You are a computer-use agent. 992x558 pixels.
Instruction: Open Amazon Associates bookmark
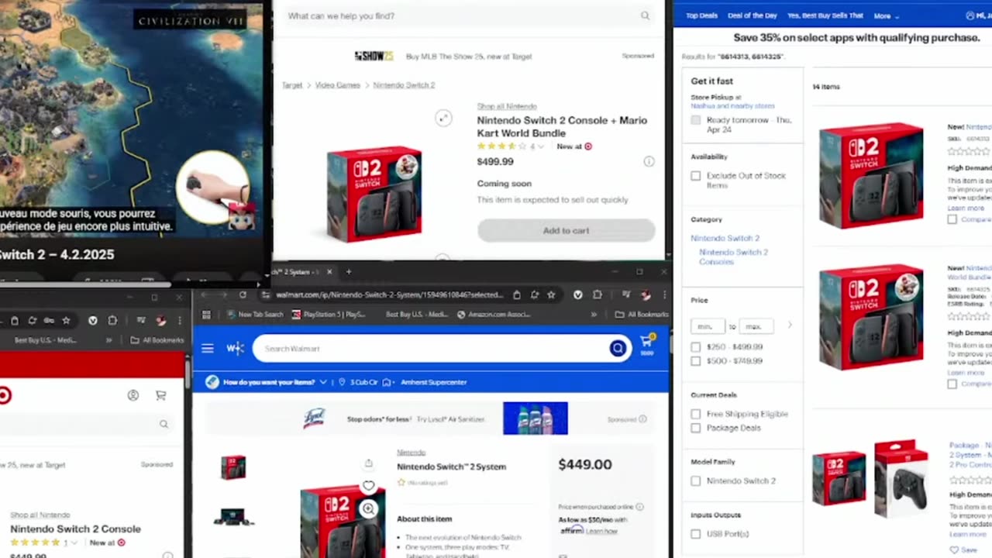pos(493,315)
